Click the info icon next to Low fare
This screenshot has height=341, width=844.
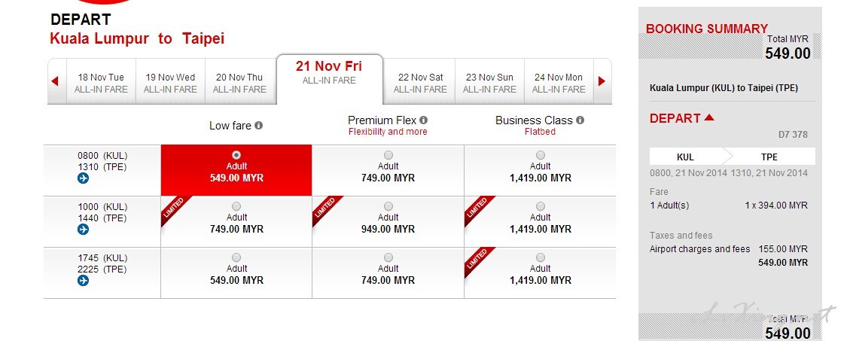(x=258, y=125)
